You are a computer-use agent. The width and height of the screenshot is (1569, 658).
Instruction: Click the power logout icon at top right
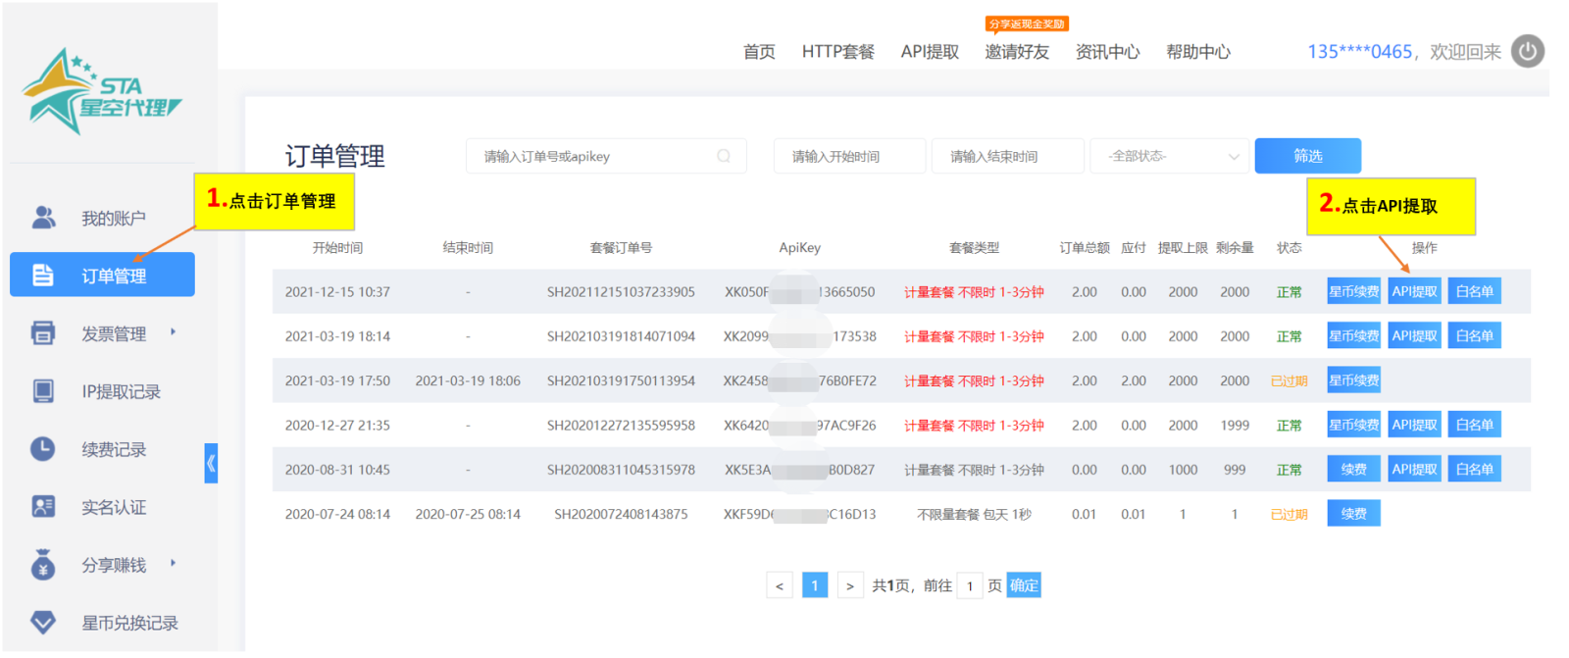[1527, 51]
